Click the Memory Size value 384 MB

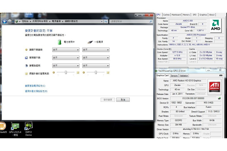tap(178, 125)
